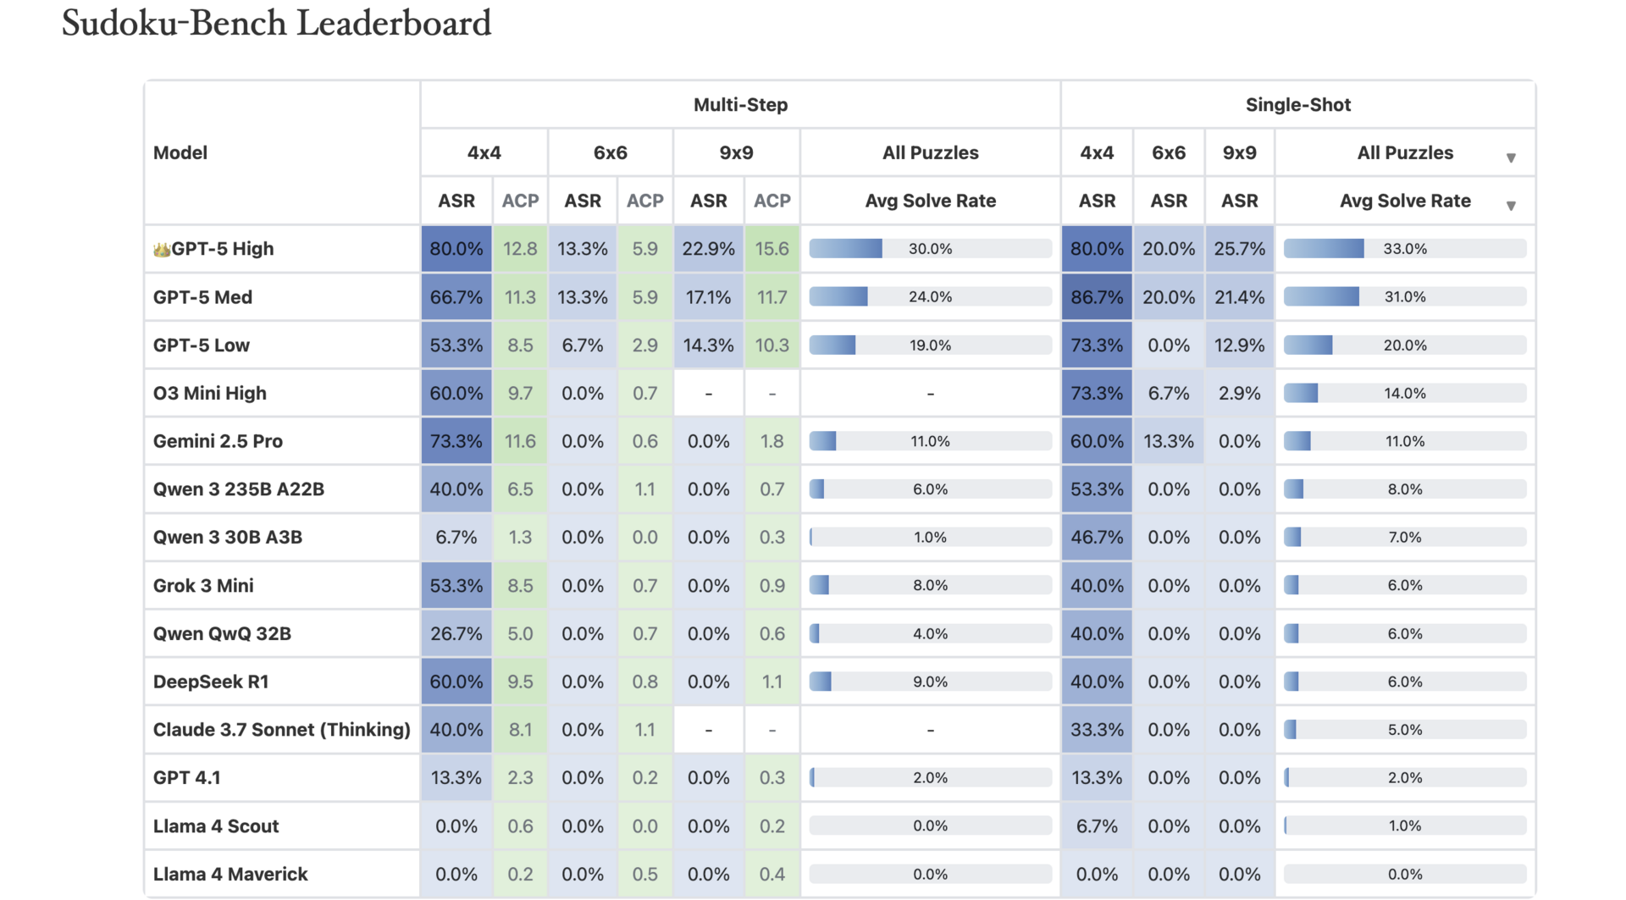Click sort arrow next to Single-Shot All Puzzles
Image resolution: width=1626 pixels, height=900 pixels.
1511,158
